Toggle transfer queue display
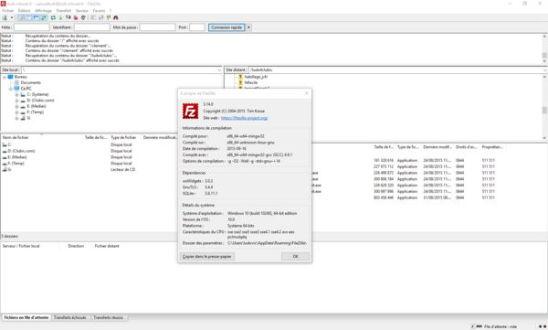The image size is (548, 330). (43, 17)
